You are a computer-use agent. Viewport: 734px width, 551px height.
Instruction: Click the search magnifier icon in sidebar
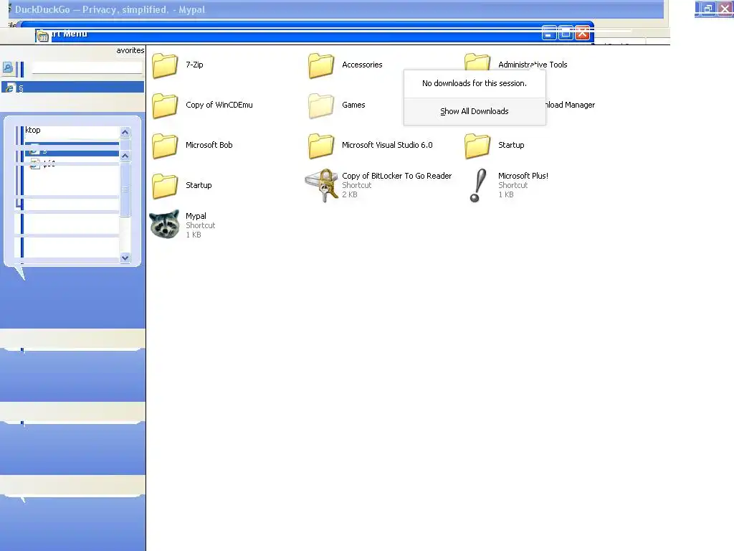[7, 68]
